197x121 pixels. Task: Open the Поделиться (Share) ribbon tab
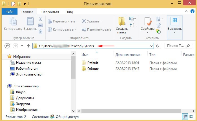(50, 12)
